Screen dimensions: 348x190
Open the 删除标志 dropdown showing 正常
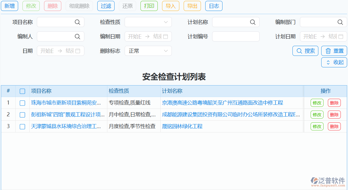click(148, 51)
